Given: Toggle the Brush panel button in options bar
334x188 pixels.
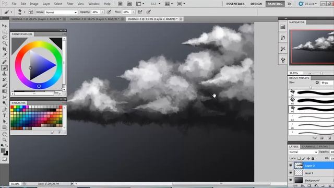Looking at the screenshot, I should click(x=31, y=12).
